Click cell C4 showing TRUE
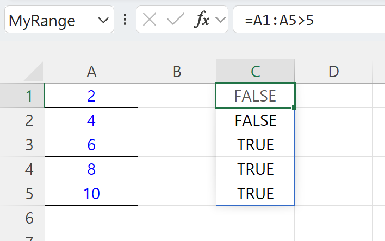Viewport: 385px width, 241px height. 256,169
